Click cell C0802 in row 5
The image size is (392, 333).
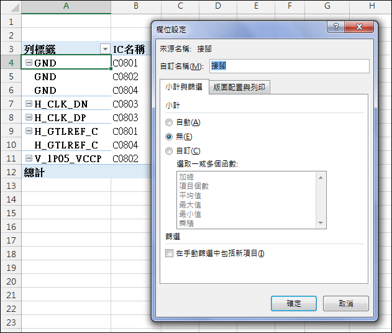pos(131,76)
